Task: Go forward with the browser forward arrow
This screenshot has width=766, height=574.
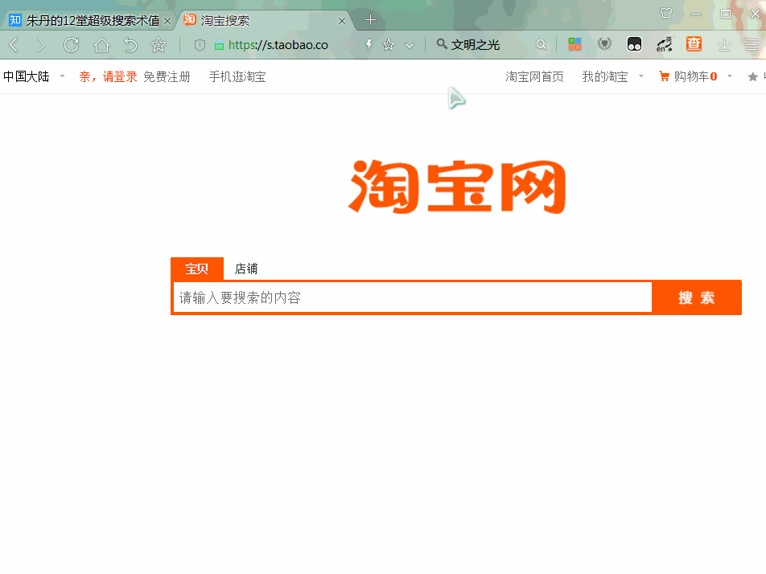Action: 41,45
